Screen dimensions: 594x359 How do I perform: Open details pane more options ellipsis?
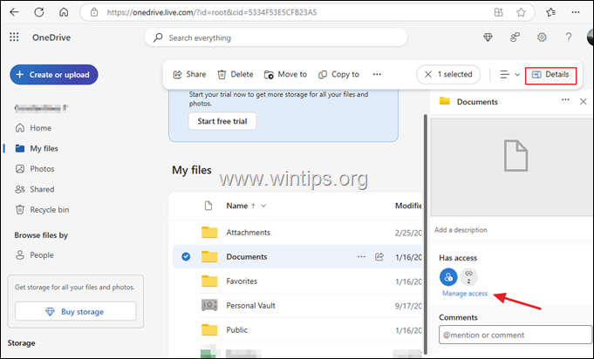[x=565, y=100]
